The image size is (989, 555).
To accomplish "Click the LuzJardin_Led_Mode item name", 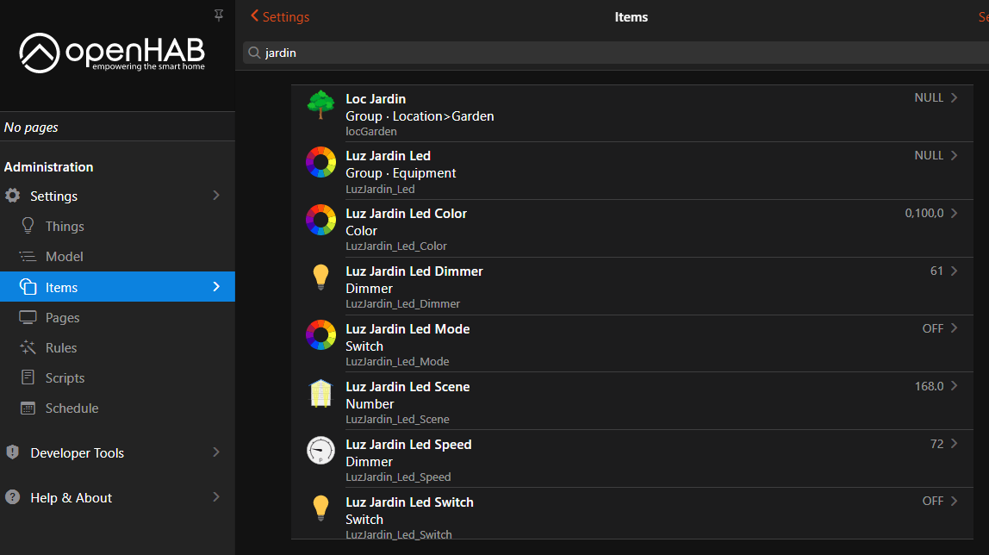I will coord(397,361).
